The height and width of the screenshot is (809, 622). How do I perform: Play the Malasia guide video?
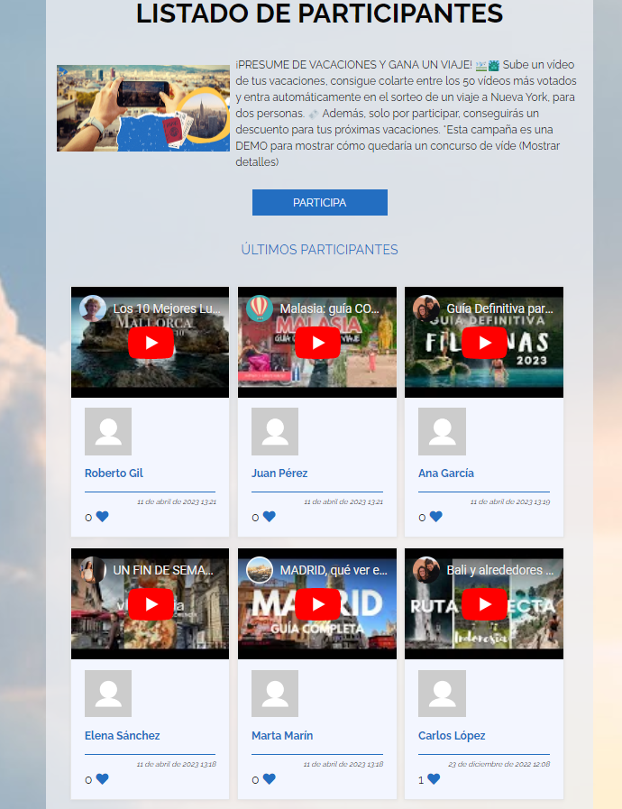tap(317, 343)
